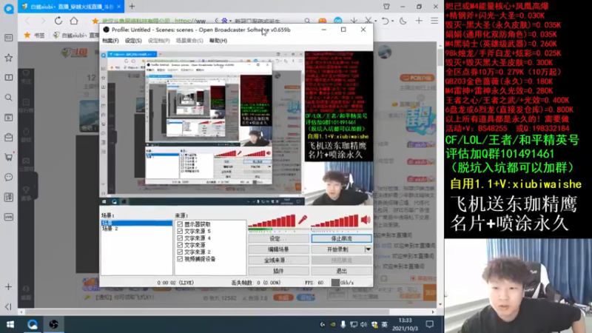Open the chat bubble icon in the browser sidebar

8,177
